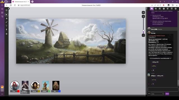The height and width of the screenshot is (100, 179).
Task: Open the browser history sidebar icon
Action: 2,5
